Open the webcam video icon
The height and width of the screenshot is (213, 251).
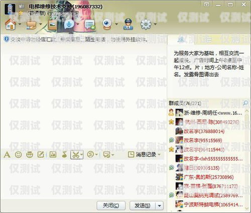[x=107, y=25]
